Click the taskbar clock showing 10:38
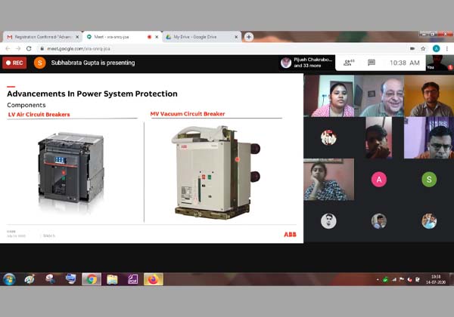454x317 pixels. [x=436, y=279]
